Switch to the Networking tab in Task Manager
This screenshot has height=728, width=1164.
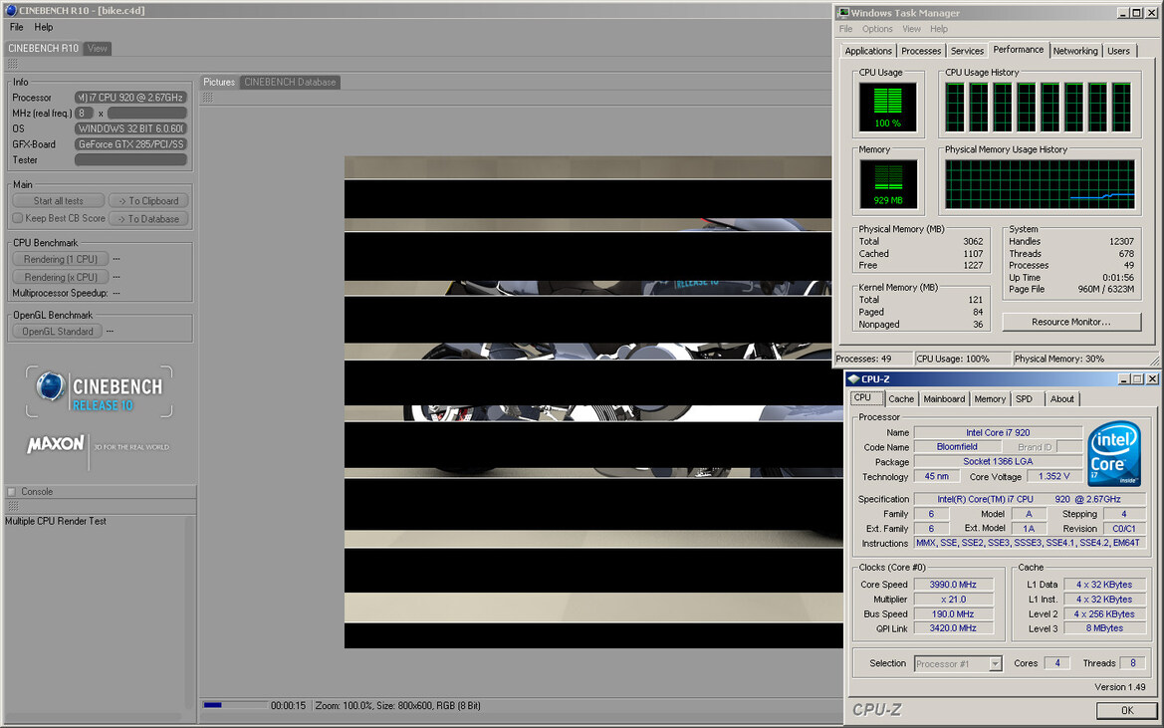(1075, 51)
